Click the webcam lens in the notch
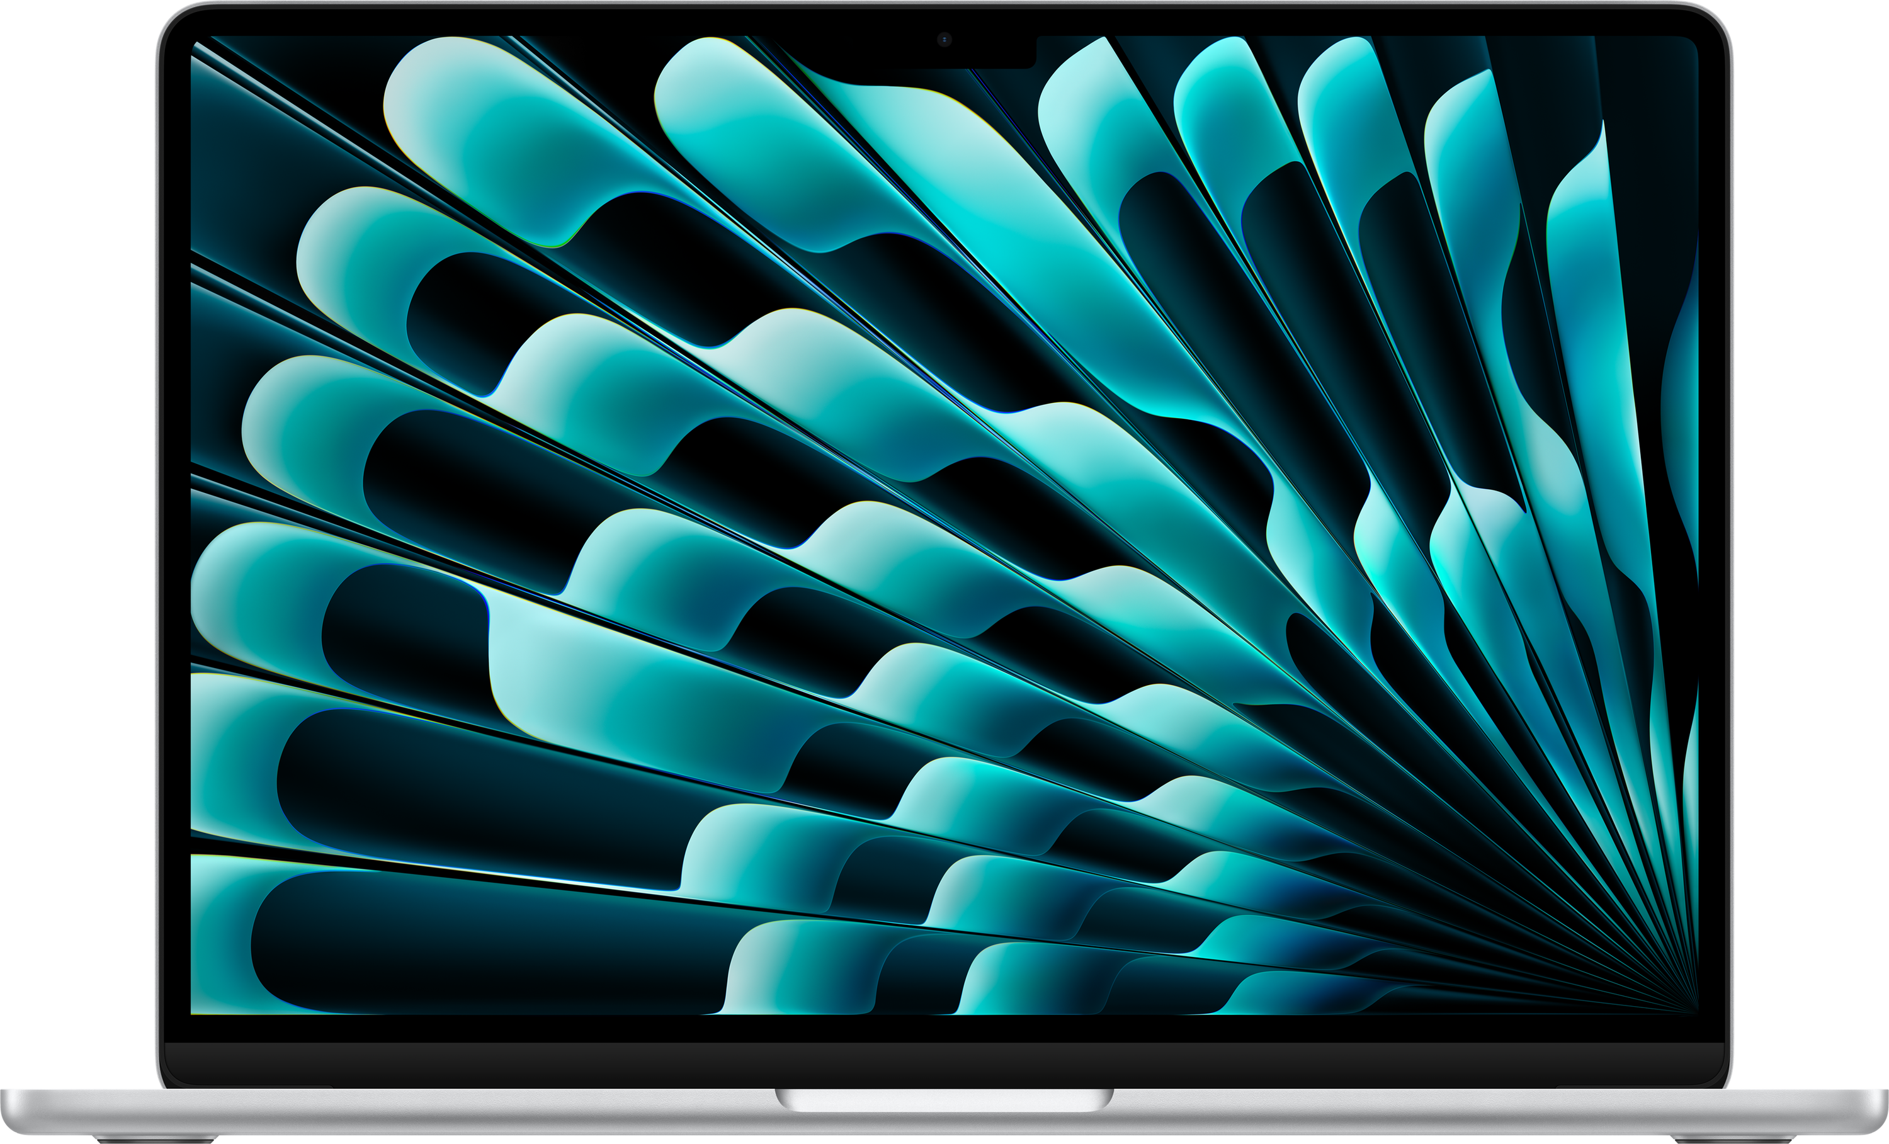The width and height of the screenshot is (1889, 1144). [x=945, y=40]
